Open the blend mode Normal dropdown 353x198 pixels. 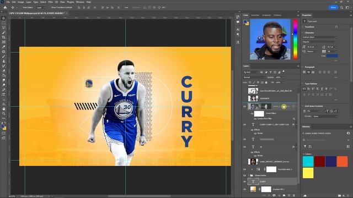pyautogui.click(x=254, y=77)
